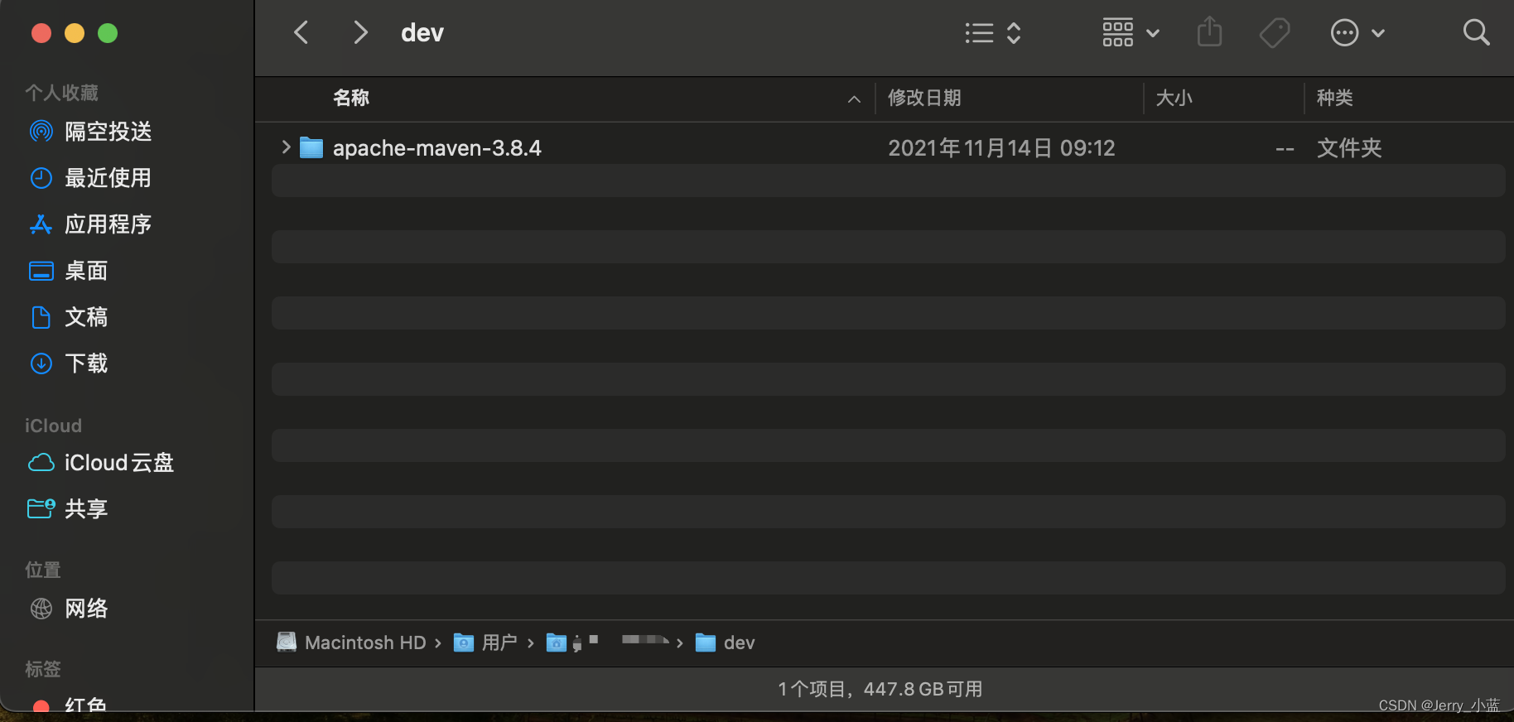The height and width of the screenshot is (722, 1514).
Task: Sort by the 修改日期 column header
Action: tap(924, 98)
